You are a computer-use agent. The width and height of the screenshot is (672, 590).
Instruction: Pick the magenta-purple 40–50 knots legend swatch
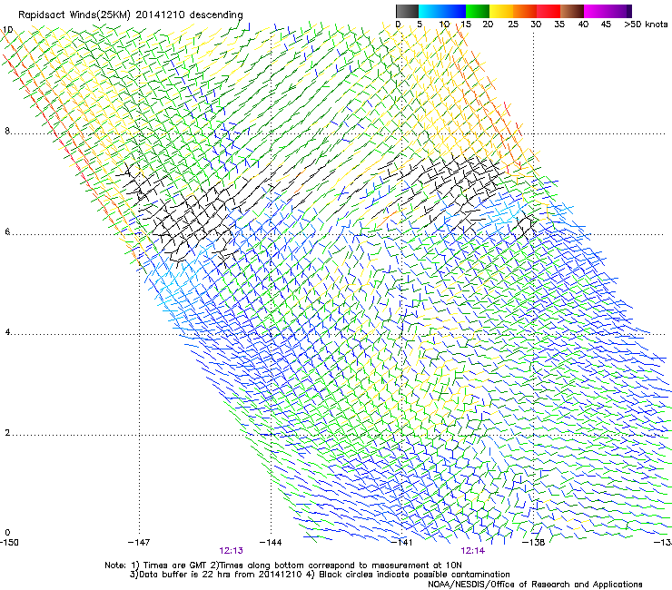coord(608,11)
